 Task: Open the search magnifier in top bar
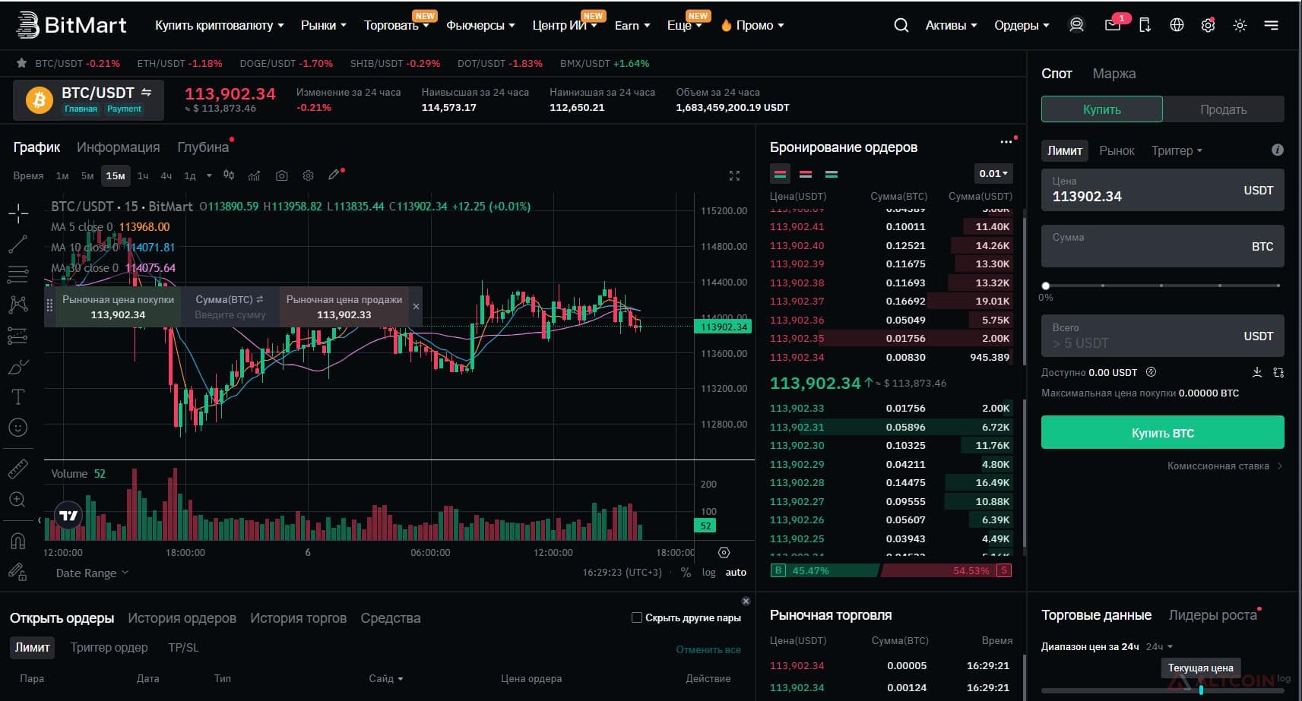[x=901, y=25]
